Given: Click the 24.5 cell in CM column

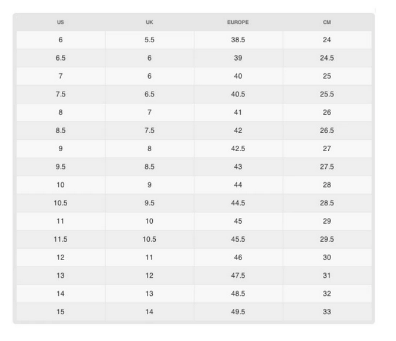Looking at the screenshot, I should [x=327, y=58].
